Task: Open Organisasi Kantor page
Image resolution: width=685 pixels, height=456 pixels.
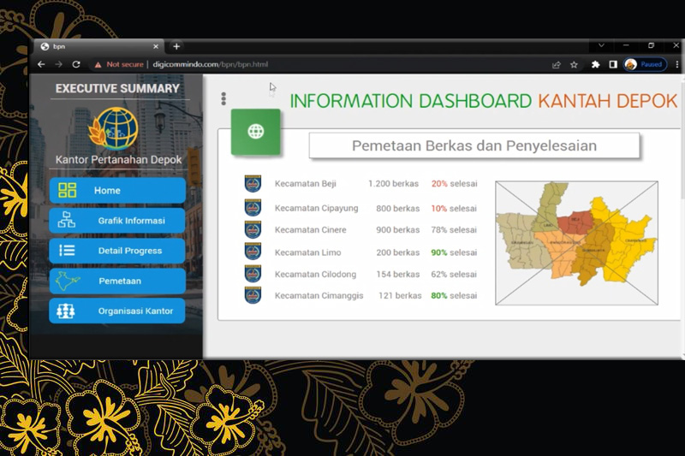Action: pyautogui.click(x=117, y=311)
